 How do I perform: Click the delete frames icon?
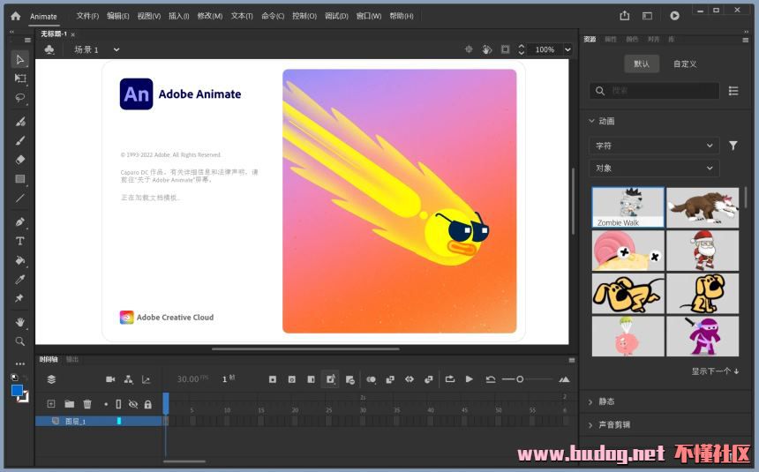350,379
